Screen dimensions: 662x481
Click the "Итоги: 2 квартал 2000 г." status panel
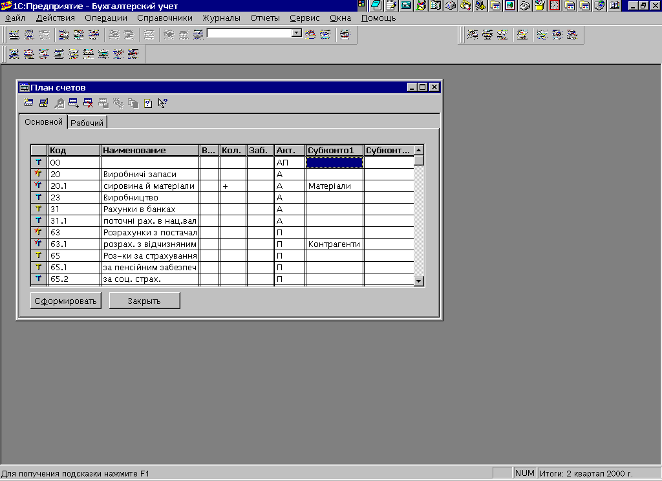pos(599,473)
